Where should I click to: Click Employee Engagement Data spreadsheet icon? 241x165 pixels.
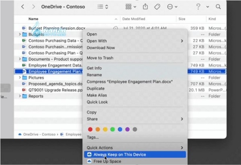[24, 65]
